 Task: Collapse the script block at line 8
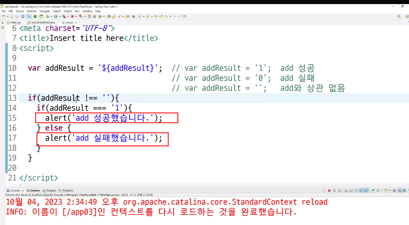click(18, 48)
